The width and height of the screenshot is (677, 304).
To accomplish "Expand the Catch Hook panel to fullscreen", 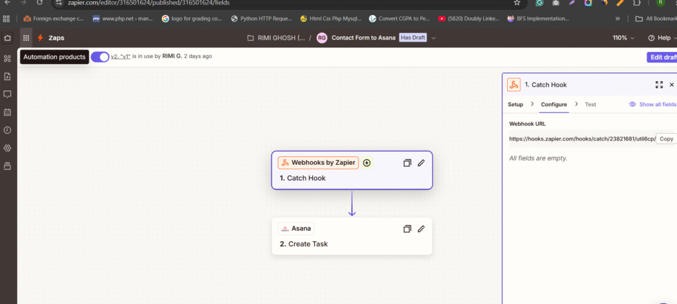I will coord(659,85).
